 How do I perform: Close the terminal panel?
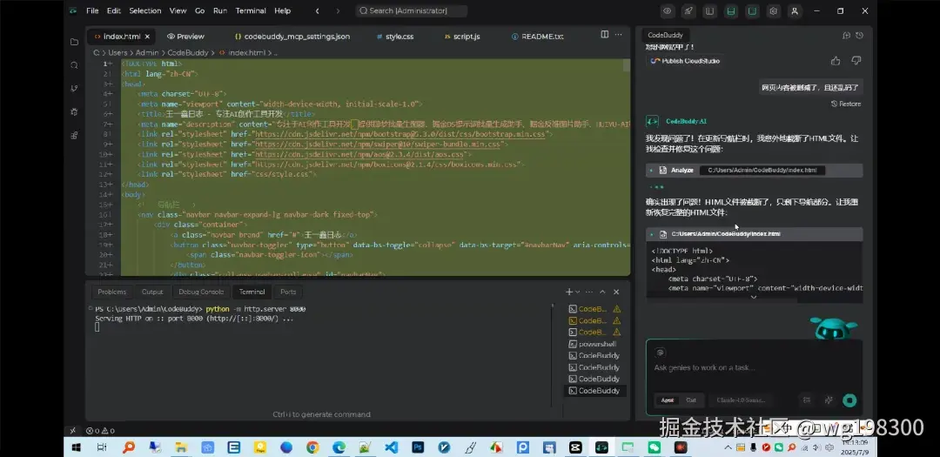(616, 292)
